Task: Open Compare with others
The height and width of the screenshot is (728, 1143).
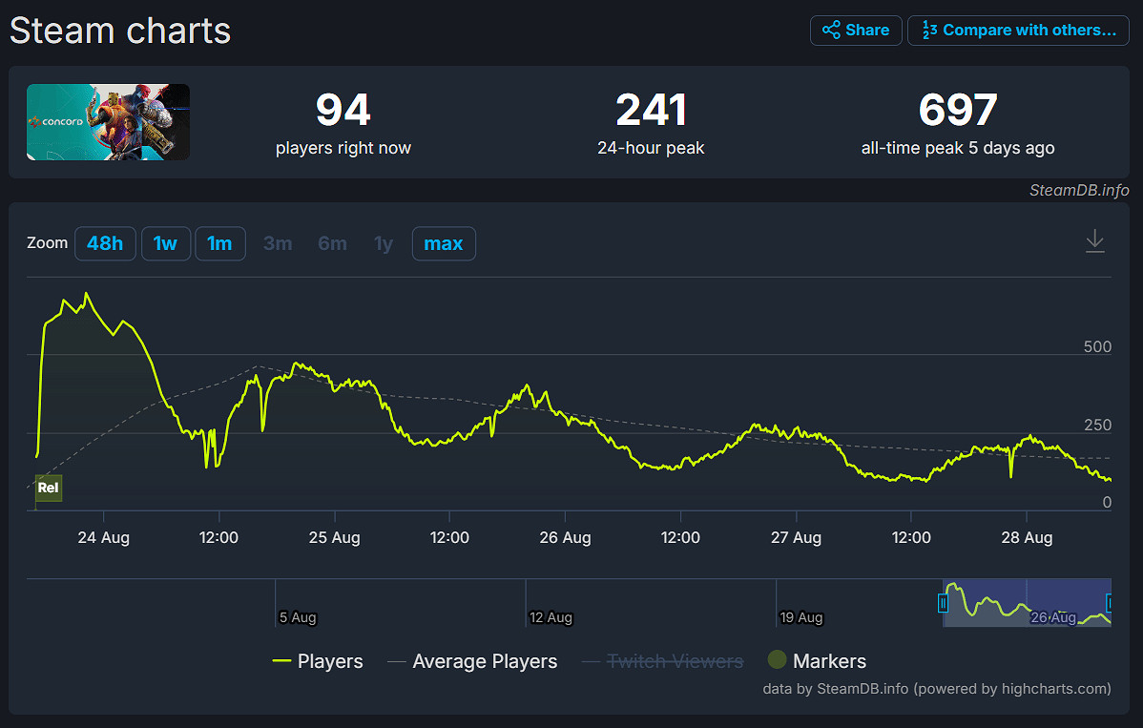Action: coord(1018,31)
